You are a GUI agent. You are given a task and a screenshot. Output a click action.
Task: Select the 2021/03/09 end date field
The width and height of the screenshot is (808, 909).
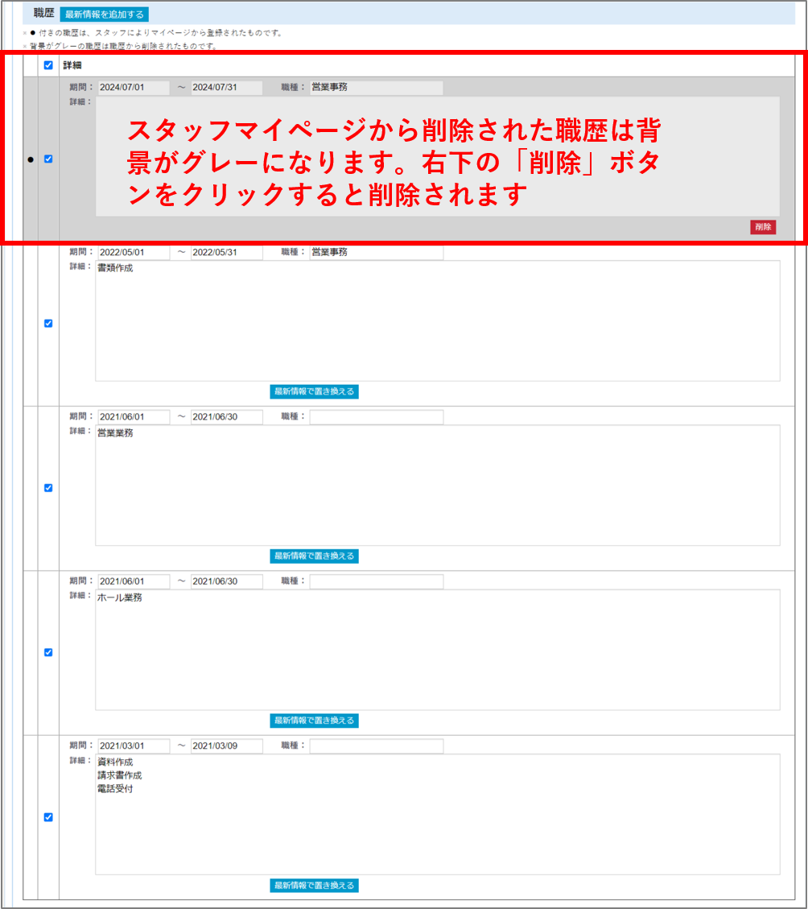(227, 746)
